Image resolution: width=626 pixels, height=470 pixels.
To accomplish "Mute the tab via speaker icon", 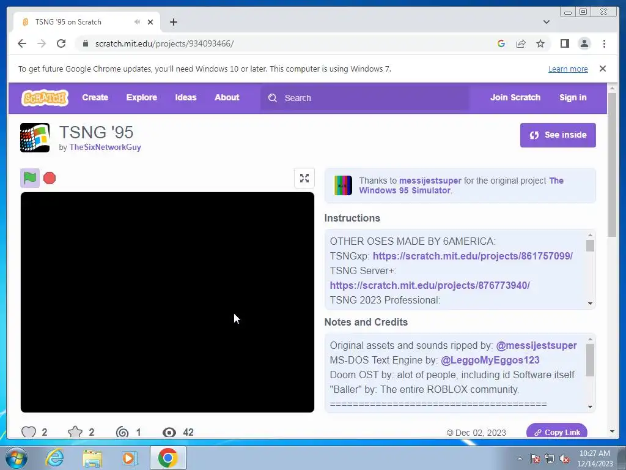I will [138, 21].
